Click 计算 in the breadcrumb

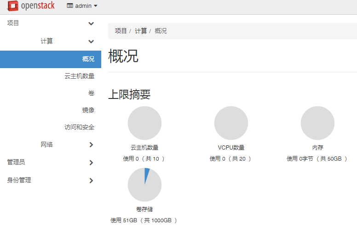click(141, 31)
